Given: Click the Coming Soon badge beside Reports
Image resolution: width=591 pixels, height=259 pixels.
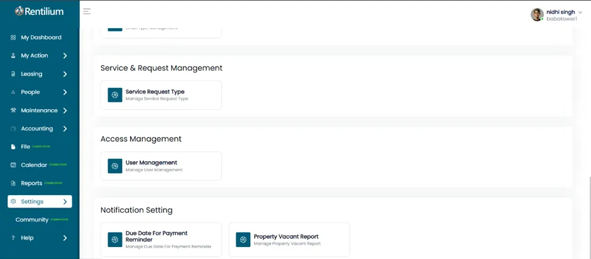Looking at the screenshot, I should coord(53,183).
